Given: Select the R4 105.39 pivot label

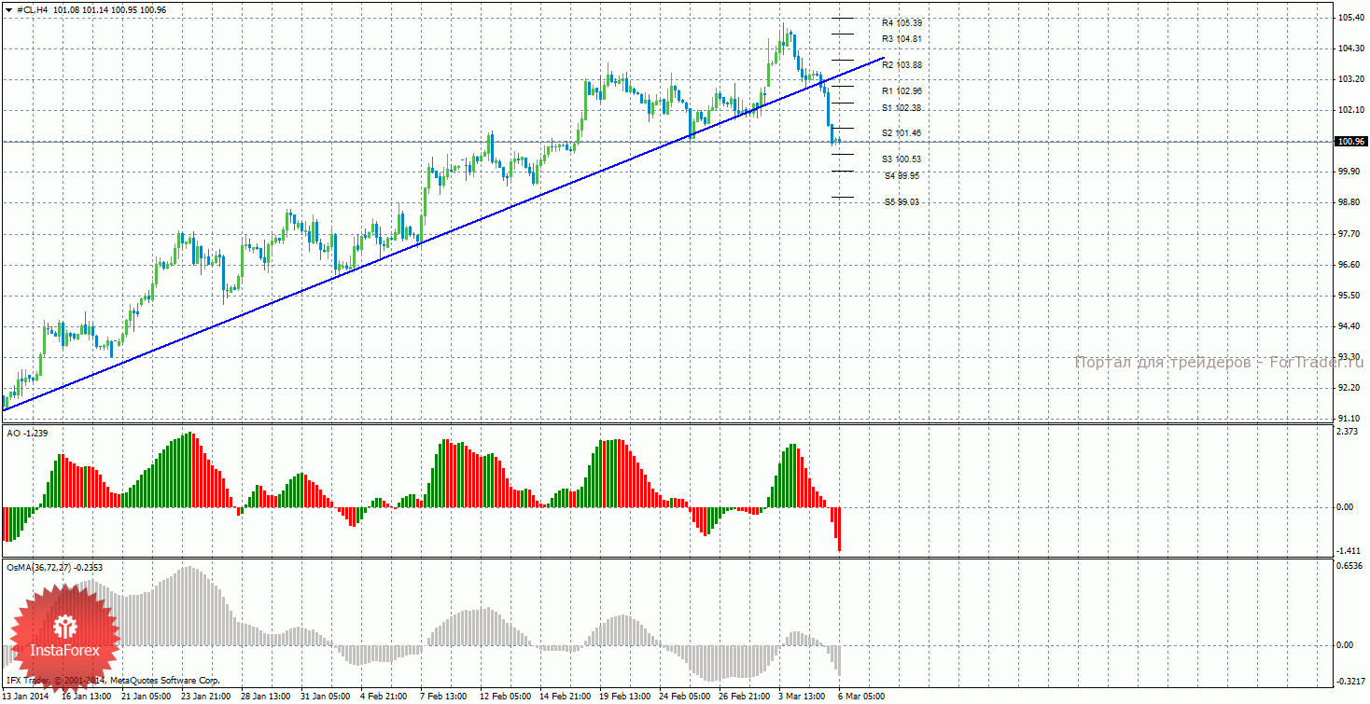Looking at the screenshot, I should 902,22.
